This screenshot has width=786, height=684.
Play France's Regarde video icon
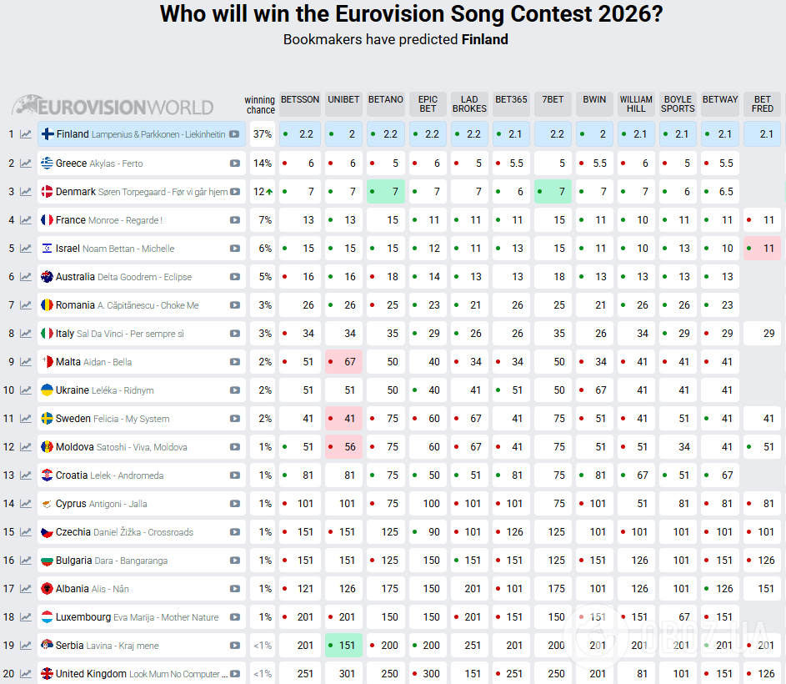pos(234,220)
